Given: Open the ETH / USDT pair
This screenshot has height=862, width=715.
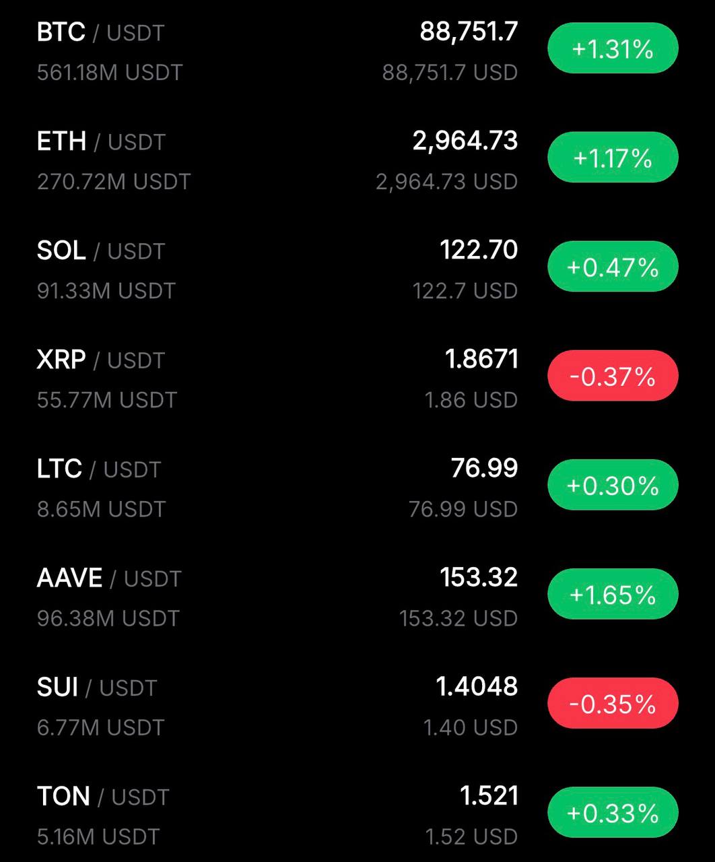Looking at the screenshot, I should coord(101,141).
